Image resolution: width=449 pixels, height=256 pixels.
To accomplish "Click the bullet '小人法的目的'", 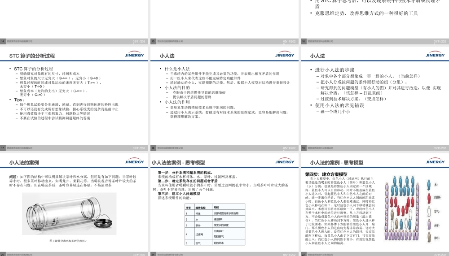I will tap(177, 87).
